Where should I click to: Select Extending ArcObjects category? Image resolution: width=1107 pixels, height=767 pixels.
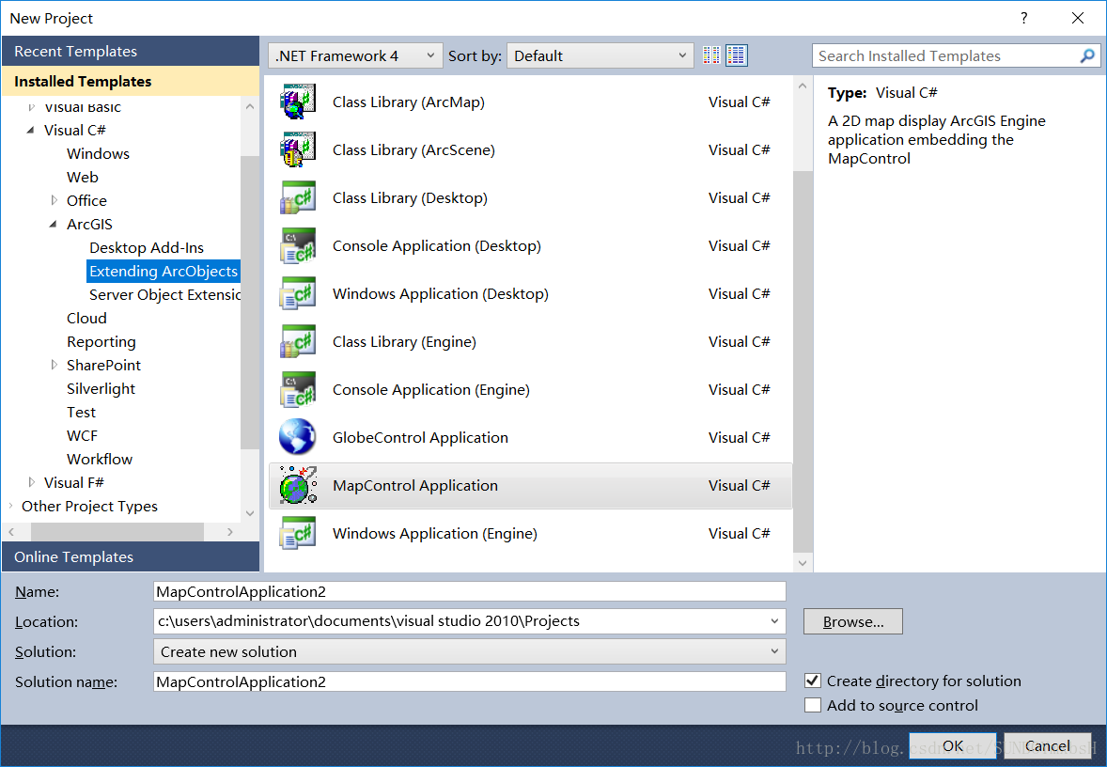pyautogui.click(x=164, y=272)
